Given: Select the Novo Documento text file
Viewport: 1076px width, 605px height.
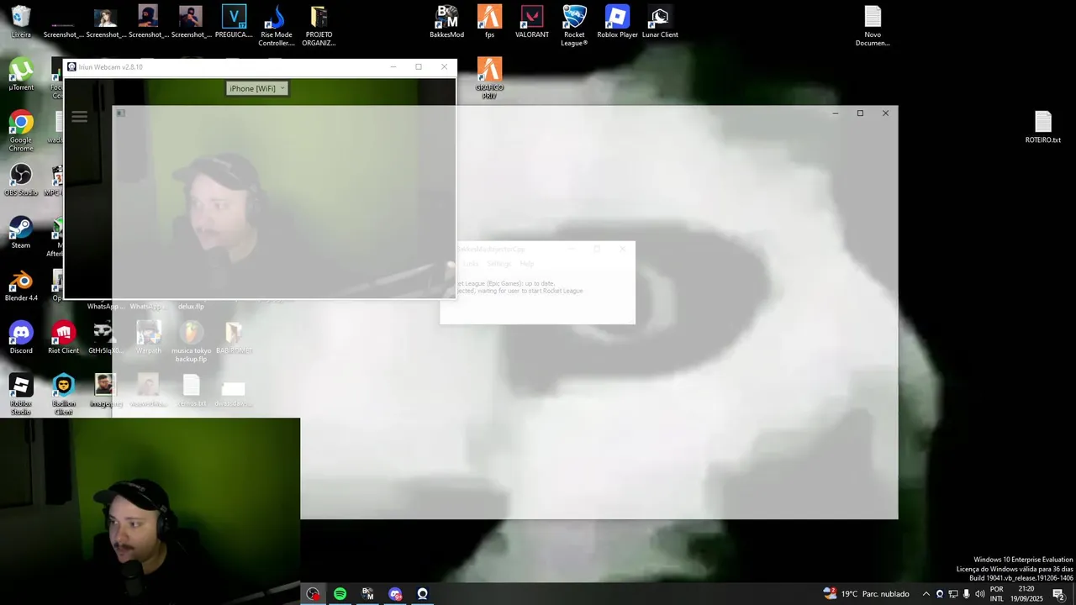Looking at the screenshot, I should pyautogui.click(x=873, y=26).
